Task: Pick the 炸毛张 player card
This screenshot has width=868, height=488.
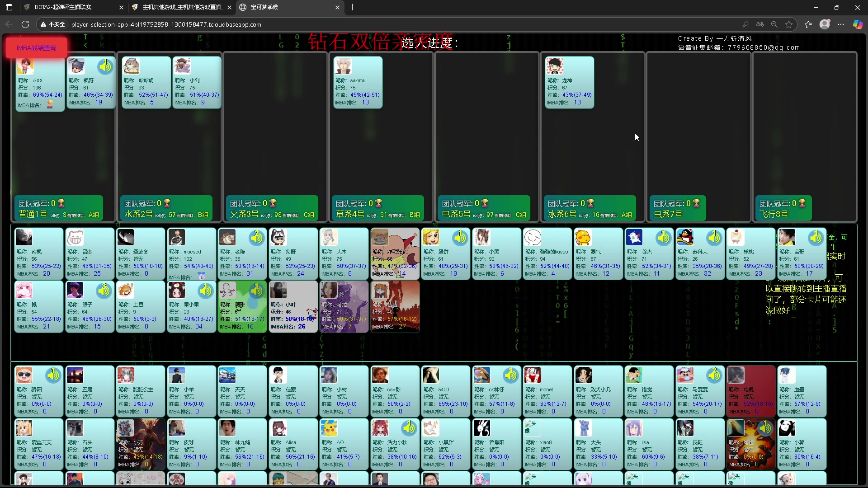Action: tap(395, 254)
